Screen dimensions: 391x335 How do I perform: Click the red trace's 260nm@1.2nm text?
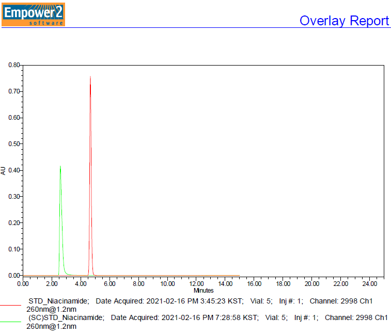coord(51,309)
